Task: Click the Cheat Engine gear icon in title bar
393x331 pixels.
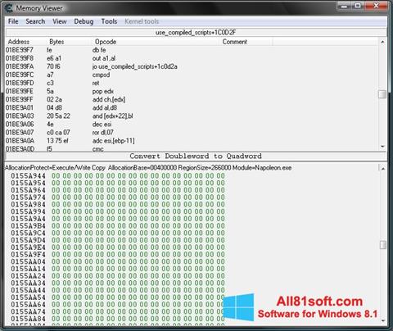Action: click(8, 8)
